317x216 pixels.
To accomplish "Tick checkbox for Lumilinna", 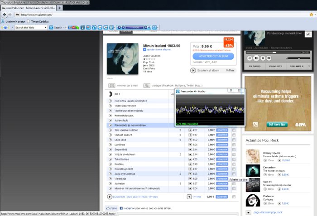I will click(234, 145).
